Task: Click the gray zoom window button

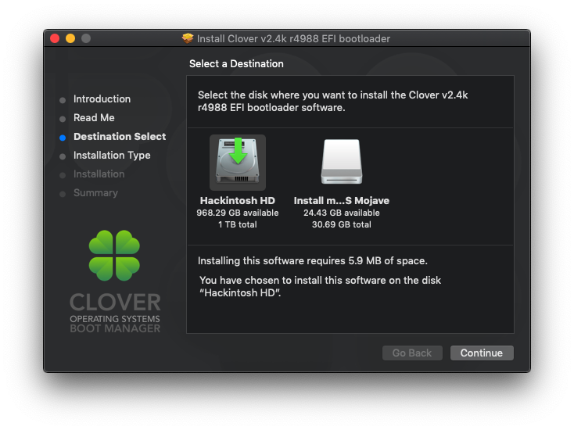Action: click(86, 38)
